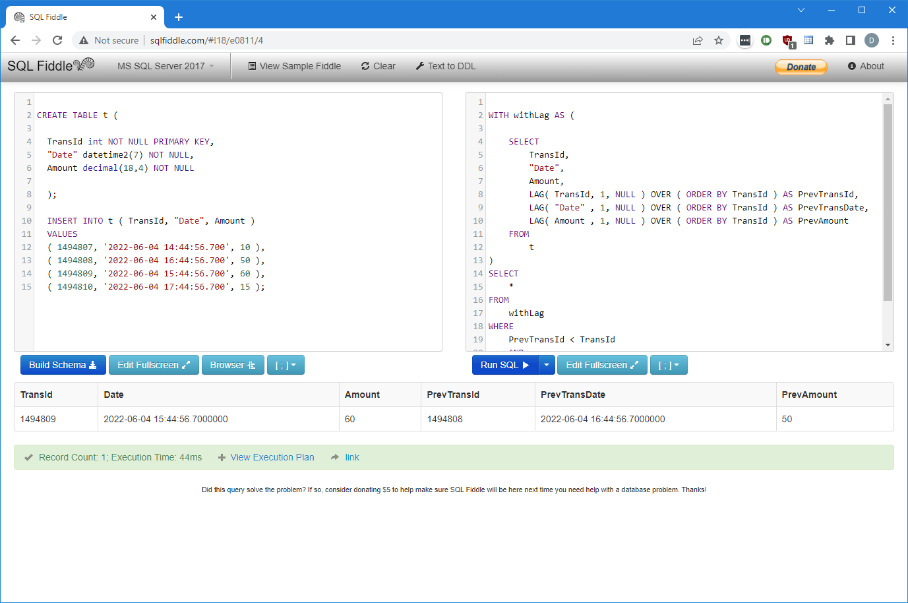Click the tab search chevron in title bar
The width and height of the screenshot is (908, 603).
tap(801, 10)
